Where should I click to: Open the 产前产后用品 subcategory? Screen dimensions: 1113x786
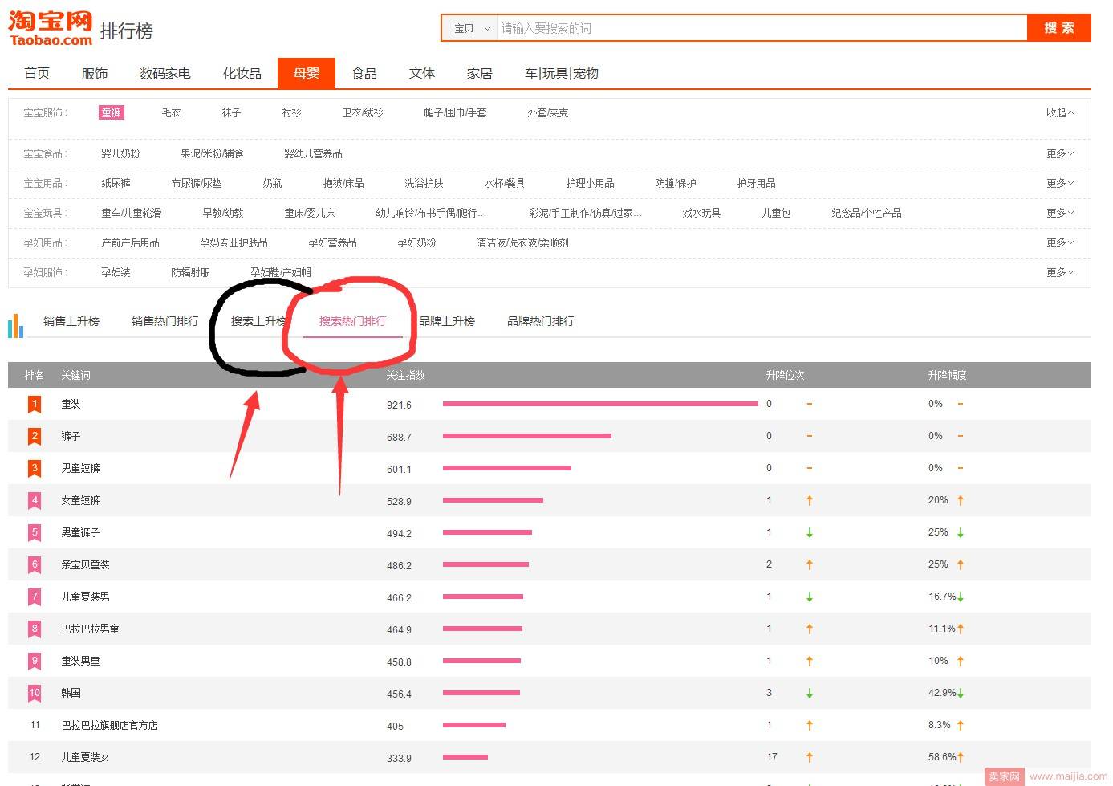[x=131, y=242]
